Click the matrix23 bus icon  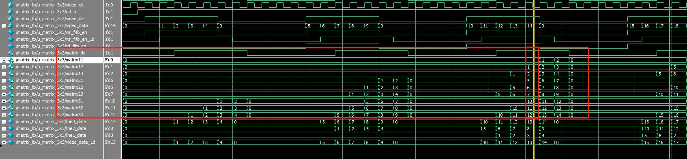(x=11, y=94)
